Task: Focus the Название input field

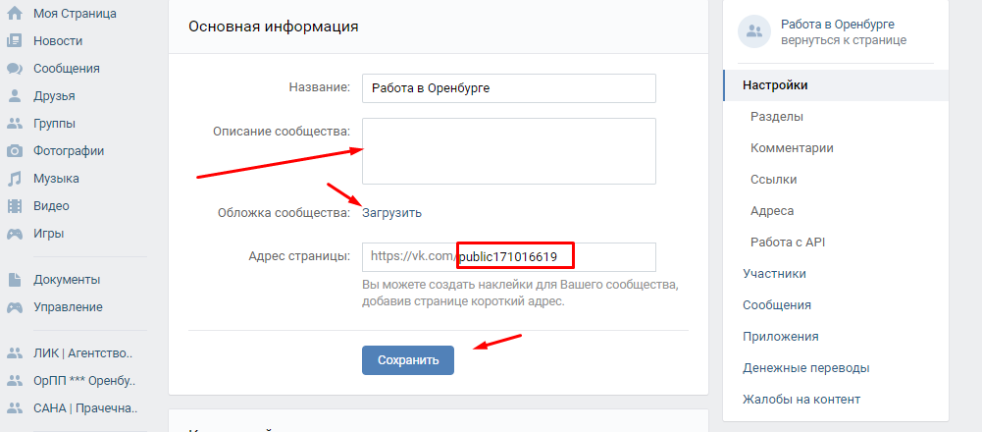Action: [508, 88]
